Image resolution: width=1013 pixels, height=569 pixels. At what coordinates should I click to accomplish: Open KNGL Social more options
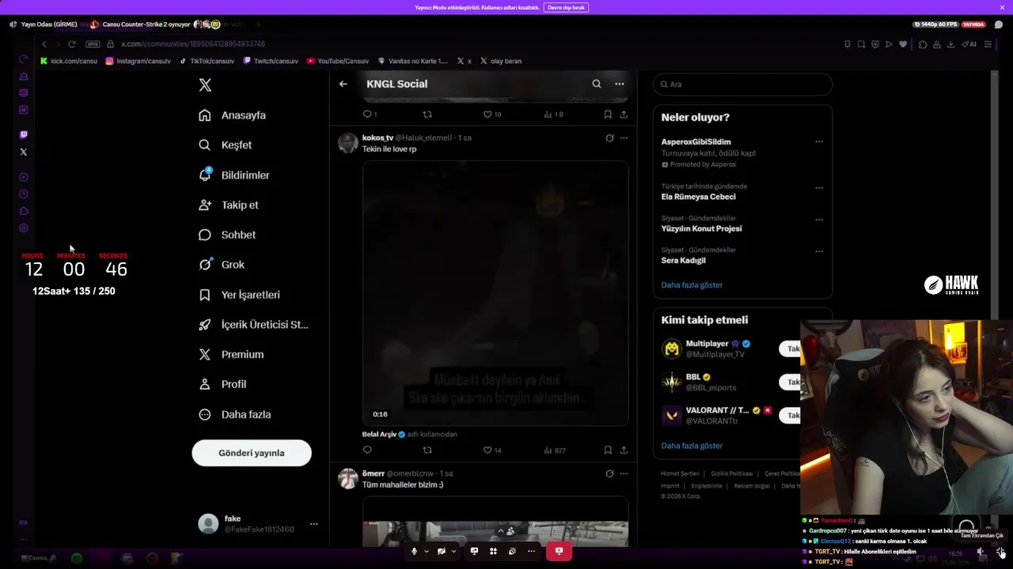[x=620, y=84]
